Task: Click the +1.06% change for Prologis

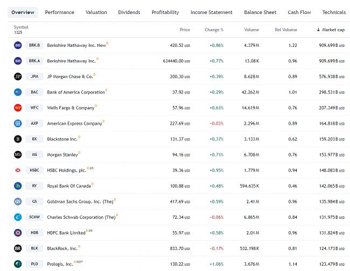Action: pos(216,264)
